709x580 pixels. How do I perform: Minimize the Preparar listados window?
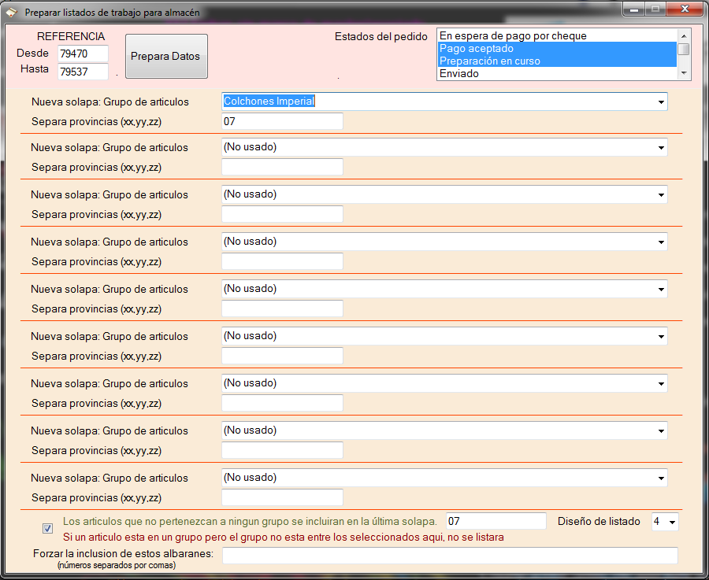coord(634,9)
